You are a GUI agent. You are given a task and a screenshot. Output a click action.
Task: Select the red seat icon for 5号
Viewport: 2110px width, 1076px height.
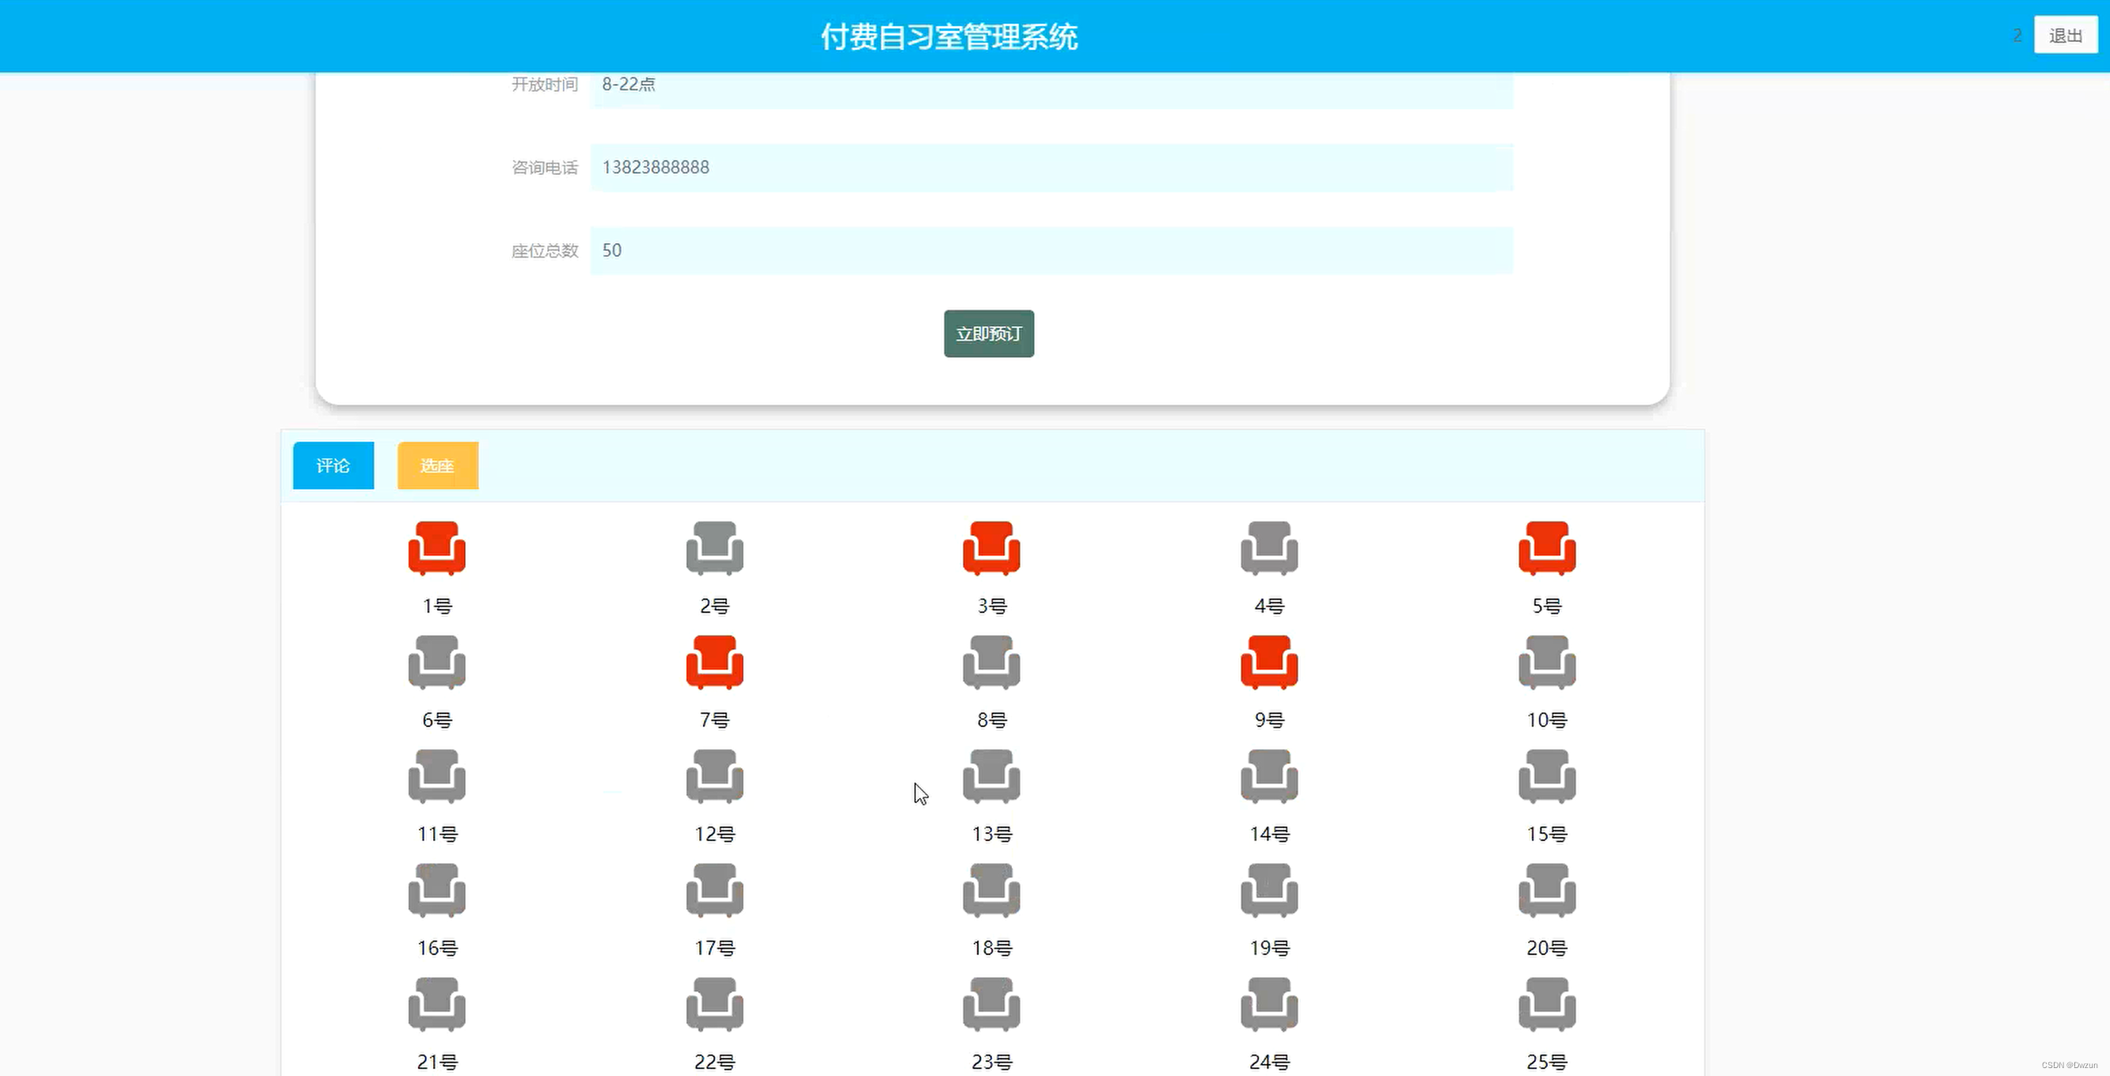tap(1546, 548)
